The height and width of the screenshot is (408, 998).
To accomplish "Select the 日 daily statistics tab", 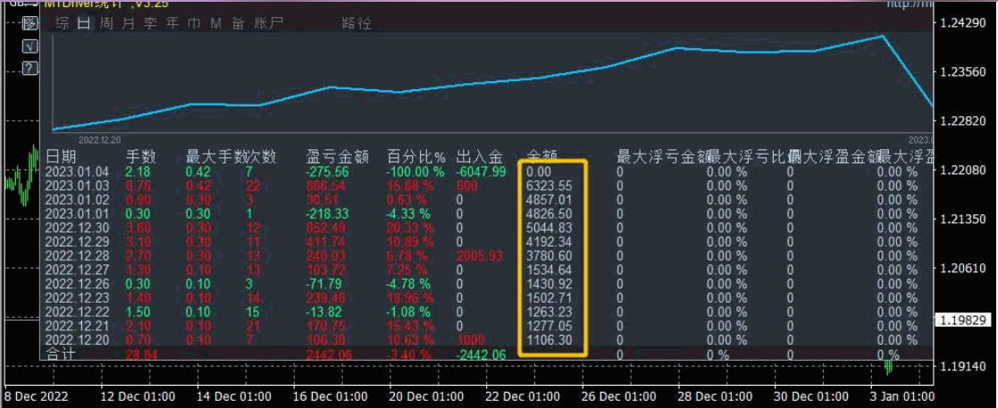I will tap(84, 24).
